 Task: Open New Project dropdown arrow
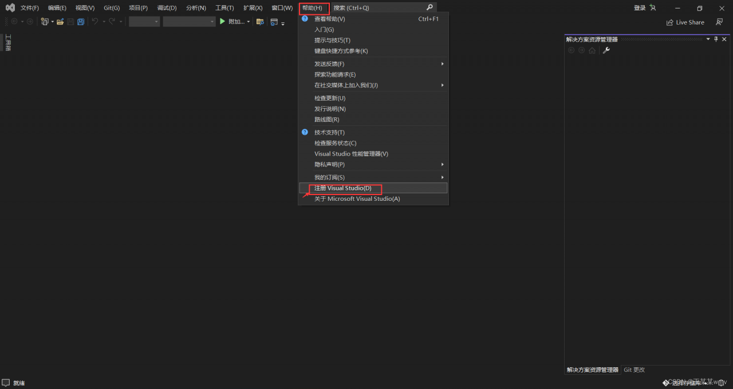(x=52, y=22)
